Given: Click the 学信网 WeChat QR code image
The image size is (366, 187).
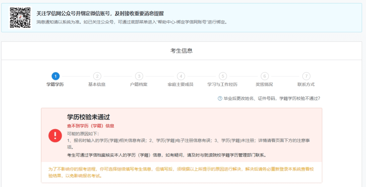Looking at the screenshot, I should point(20,18).
